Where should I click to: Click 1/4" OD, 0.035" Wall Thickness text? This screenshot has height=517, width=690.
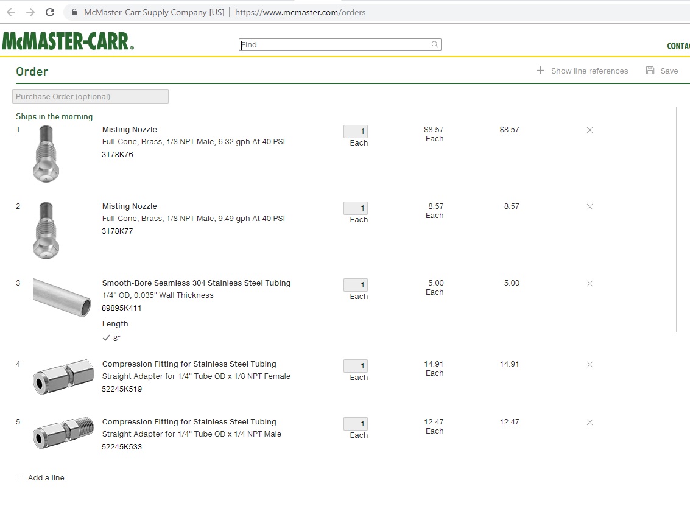pos(158,295)
